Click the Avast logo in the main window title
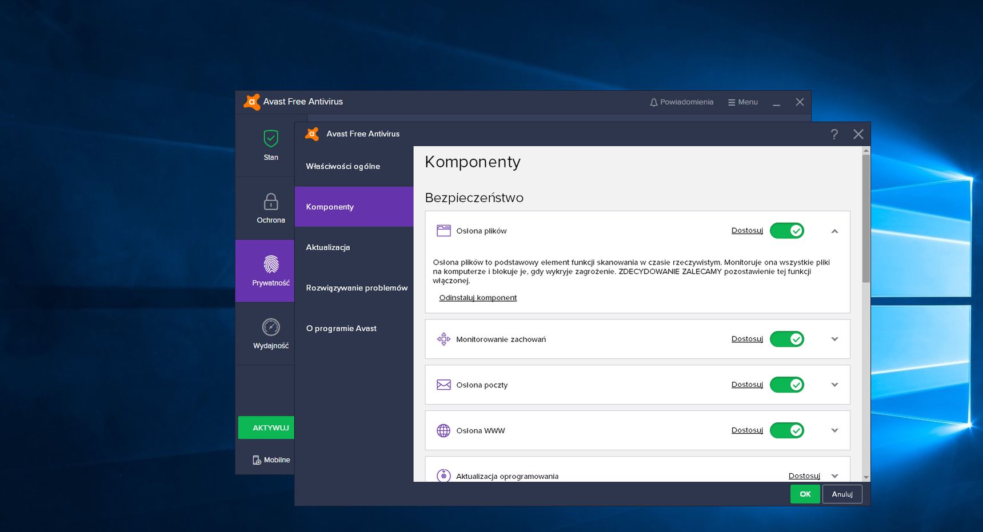 pyautogui.click(x=252, y=102)
